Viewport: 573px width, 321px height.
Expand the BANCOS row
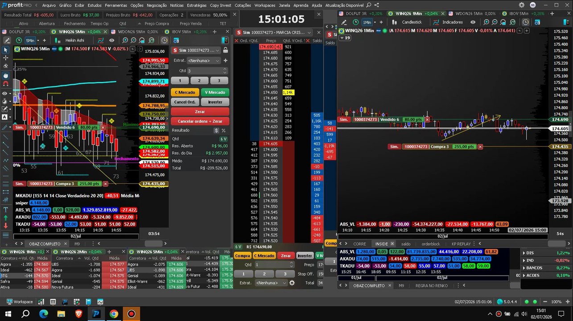524,268
